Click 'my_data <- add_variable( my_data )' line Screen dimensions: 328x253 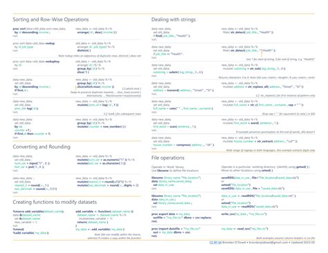[100, 229]
